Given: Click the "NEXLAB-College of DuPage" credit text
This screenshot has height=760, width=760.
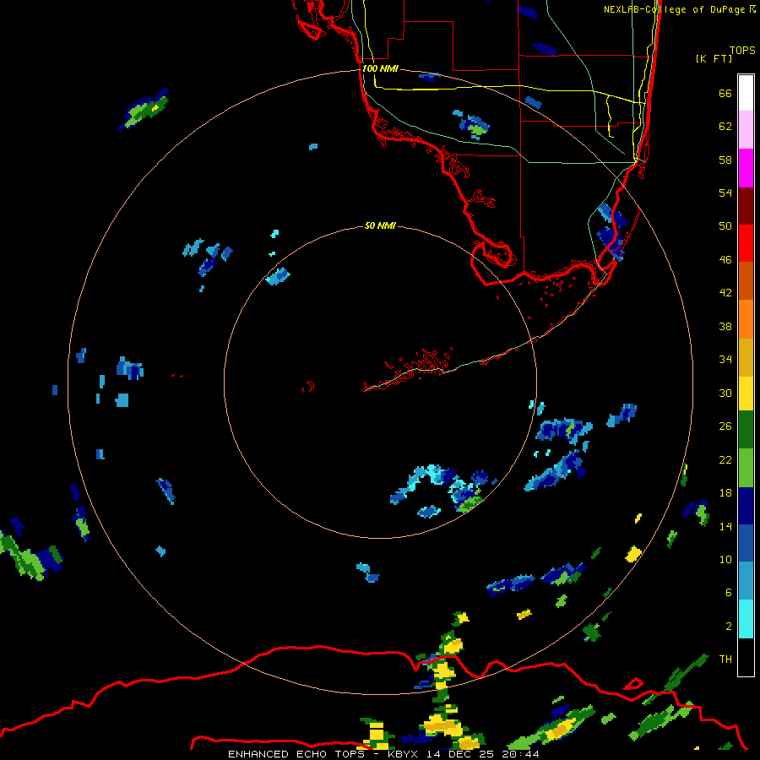Looking at the screenshot, I should click(674, 9).
